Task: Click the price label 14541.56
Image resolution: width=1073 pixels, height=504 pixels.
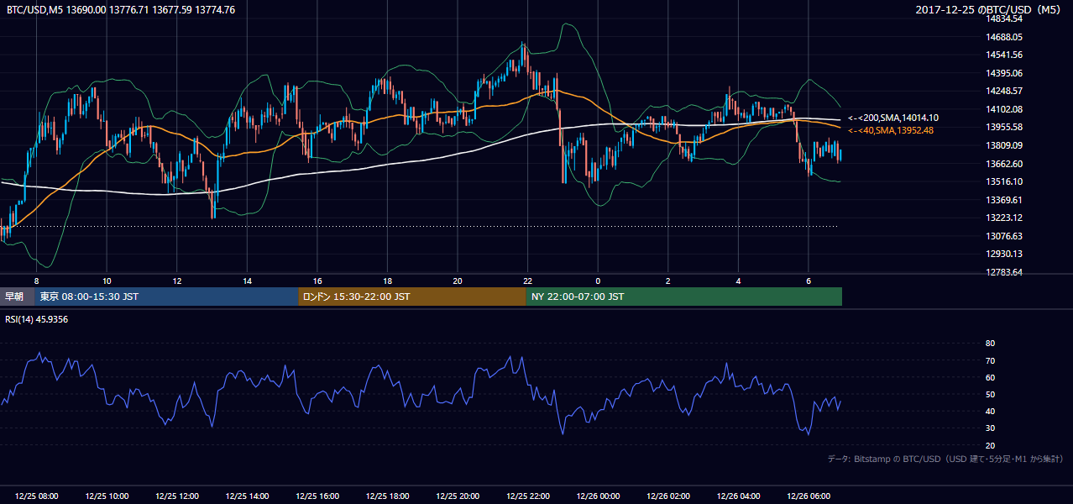Action: point(1004,55)
